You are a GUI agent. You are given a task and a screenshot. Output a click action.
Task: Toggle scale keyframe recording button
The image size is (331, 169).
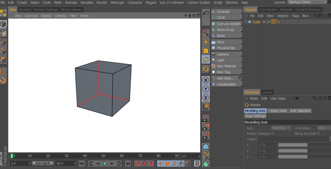(x=167, y=164)
